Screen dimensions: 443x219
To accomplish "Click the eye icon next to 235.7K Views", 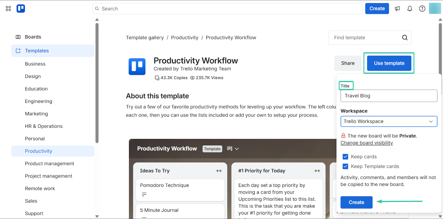I will click(192, 78).
